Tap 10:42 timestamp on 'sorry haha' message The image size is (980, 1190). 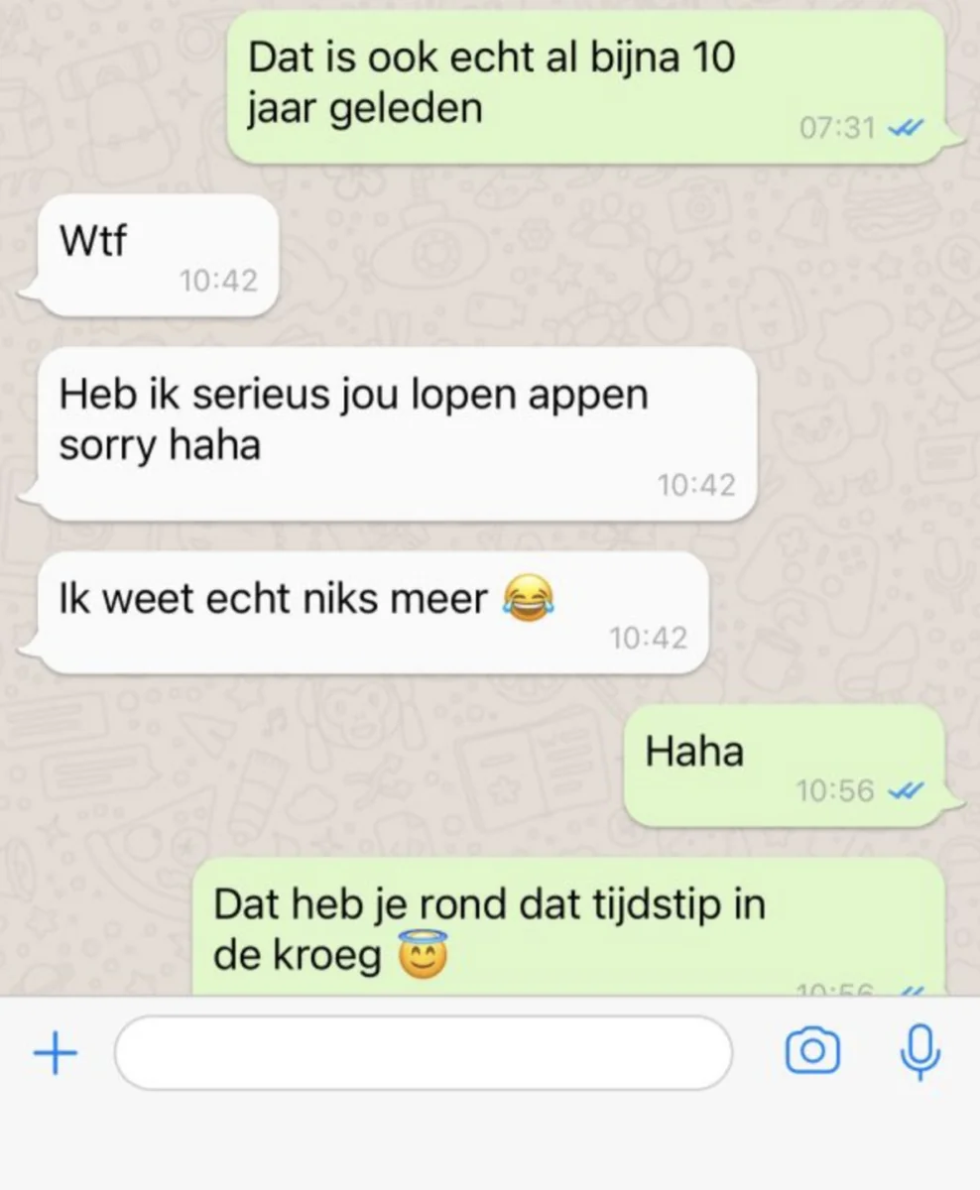pos(696,485)
